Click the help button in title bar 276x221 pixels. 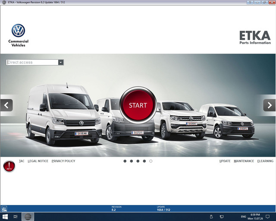pos(250,2)
